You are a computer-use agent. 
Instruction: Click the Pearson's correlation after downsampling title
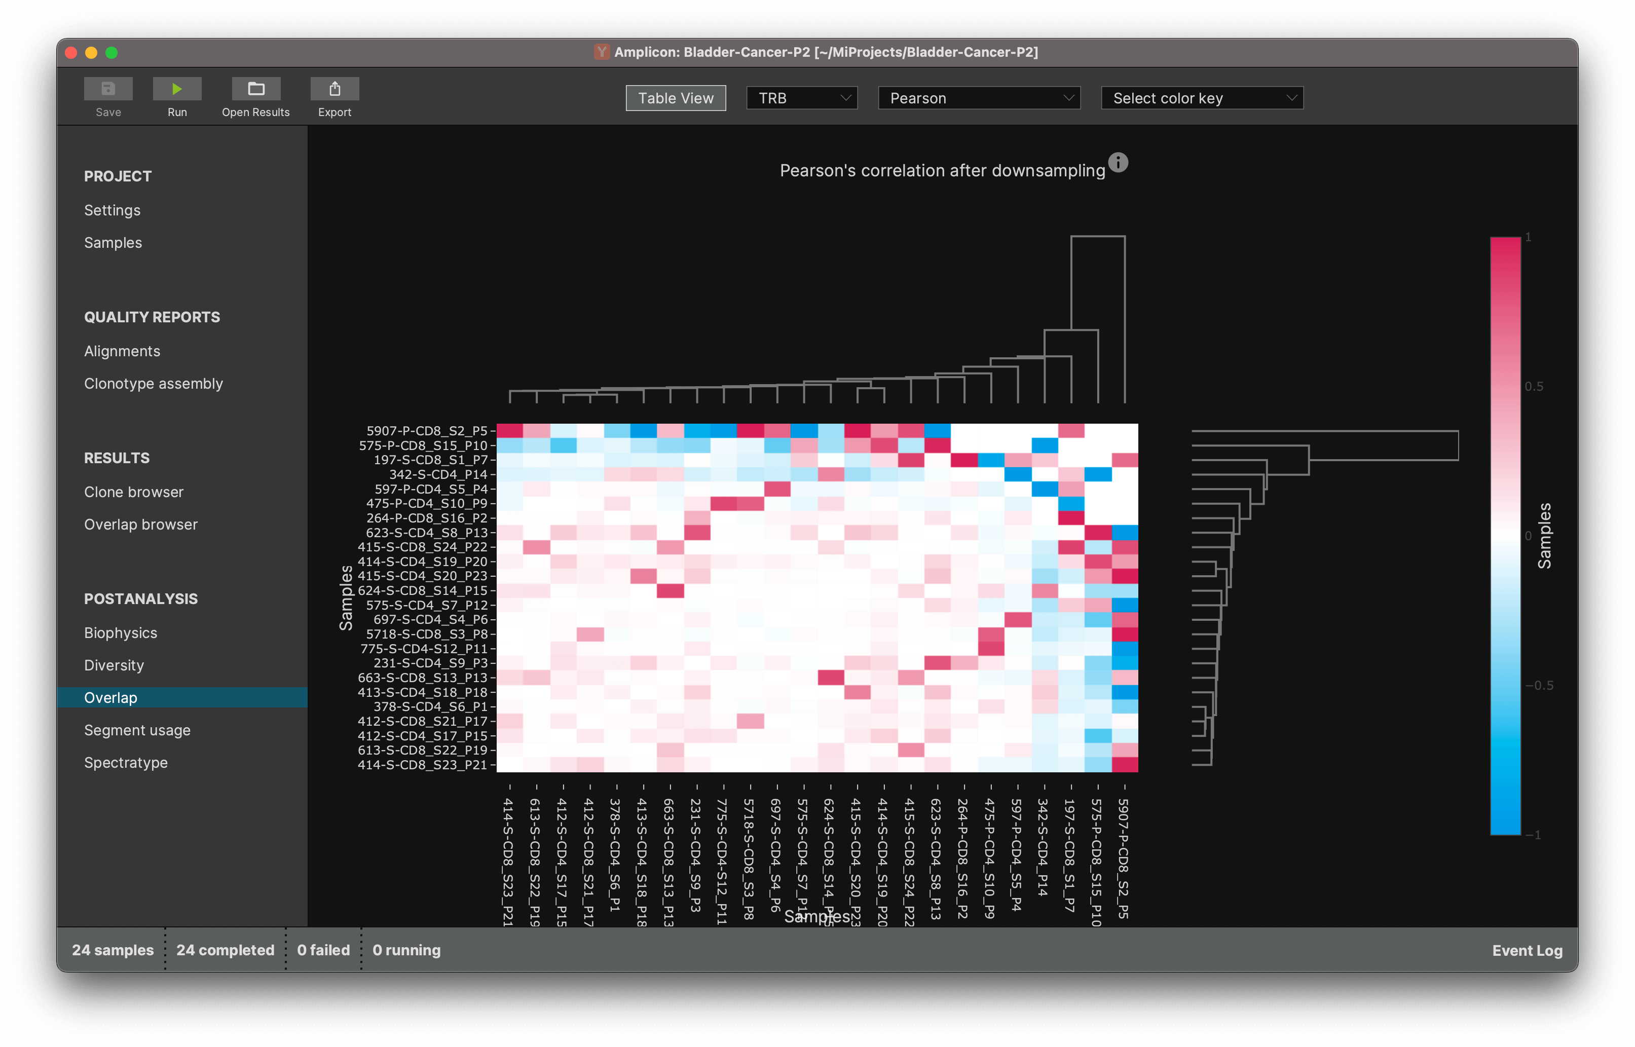tap(942, 171)
